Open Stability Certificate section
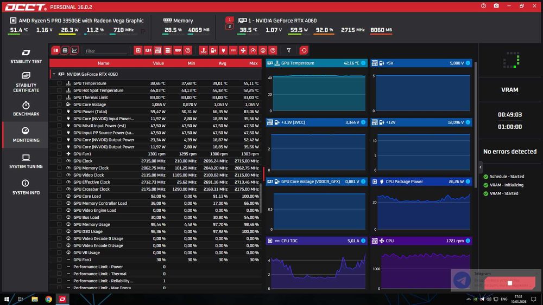The width and height of the screenshot is (543, 305). click(26, 82)
